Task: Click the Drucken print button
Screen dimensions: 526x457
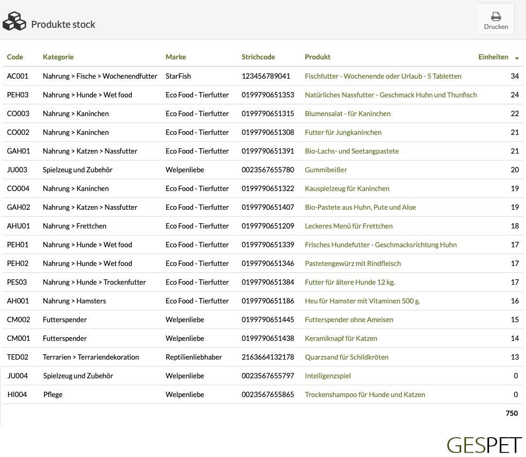Action: pyautogui.click(x=496, y=19)
